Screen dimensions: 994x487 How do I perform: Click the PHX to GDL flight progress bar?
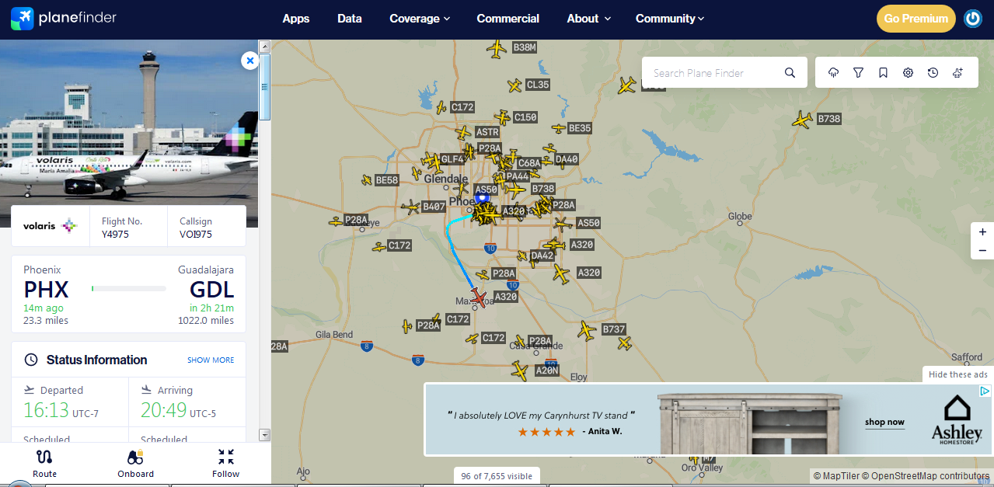point(128,288)
